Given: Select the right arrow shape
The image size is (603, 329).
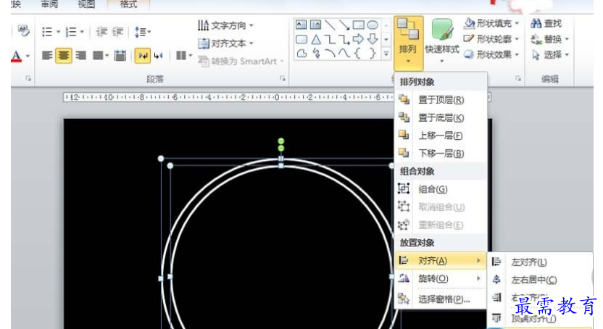Looking at the screenshot, I should 358,39.
